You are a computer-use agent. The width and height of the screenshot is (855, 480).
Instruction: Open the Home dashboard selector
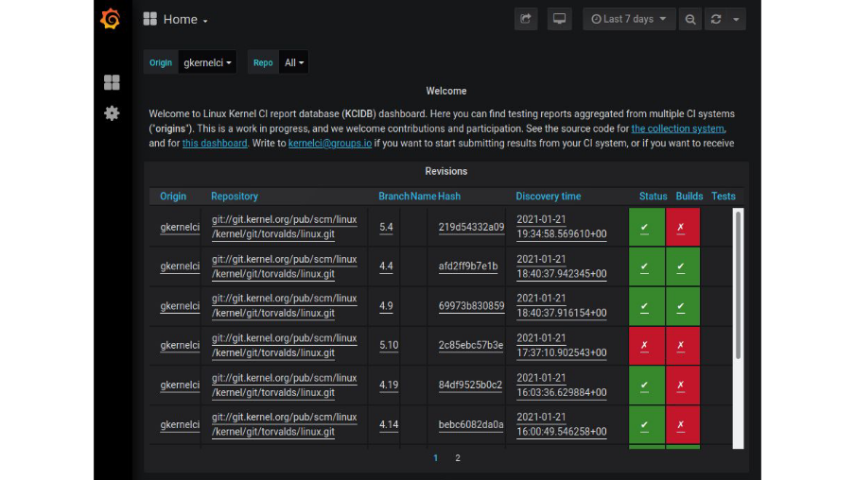(176, 19)
